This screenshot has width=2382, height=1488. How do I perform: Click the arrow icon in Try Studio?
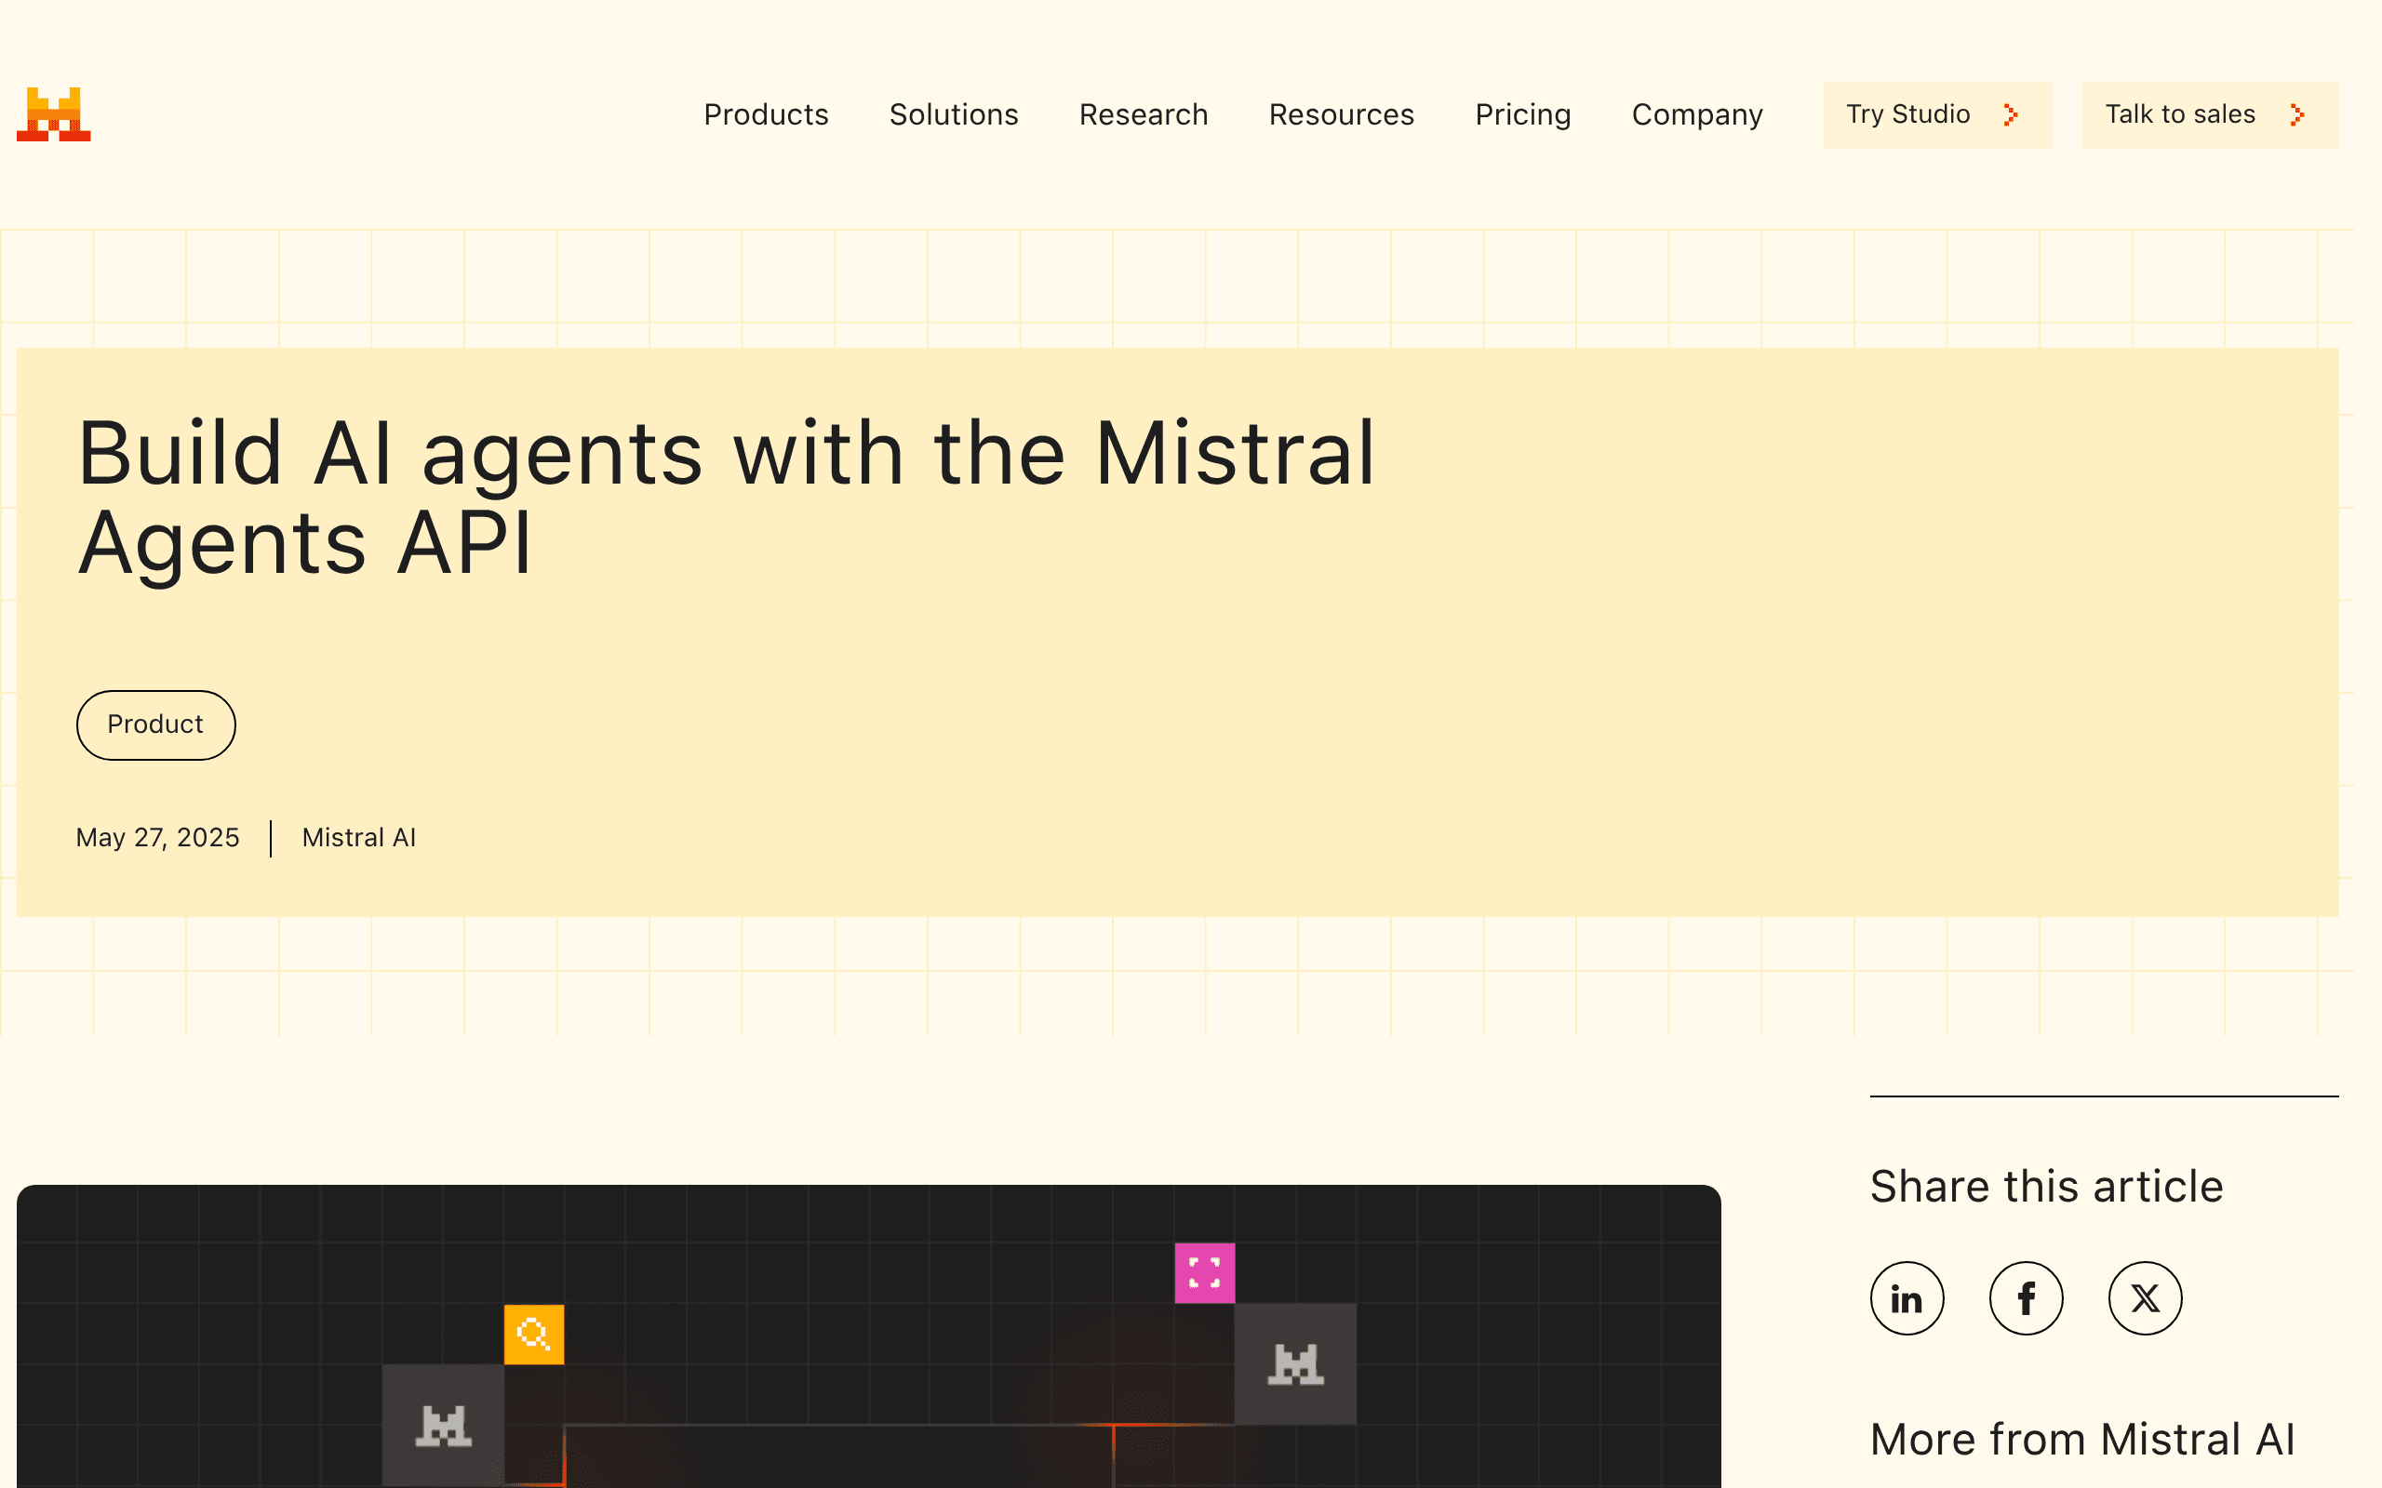coord(2011,115)
